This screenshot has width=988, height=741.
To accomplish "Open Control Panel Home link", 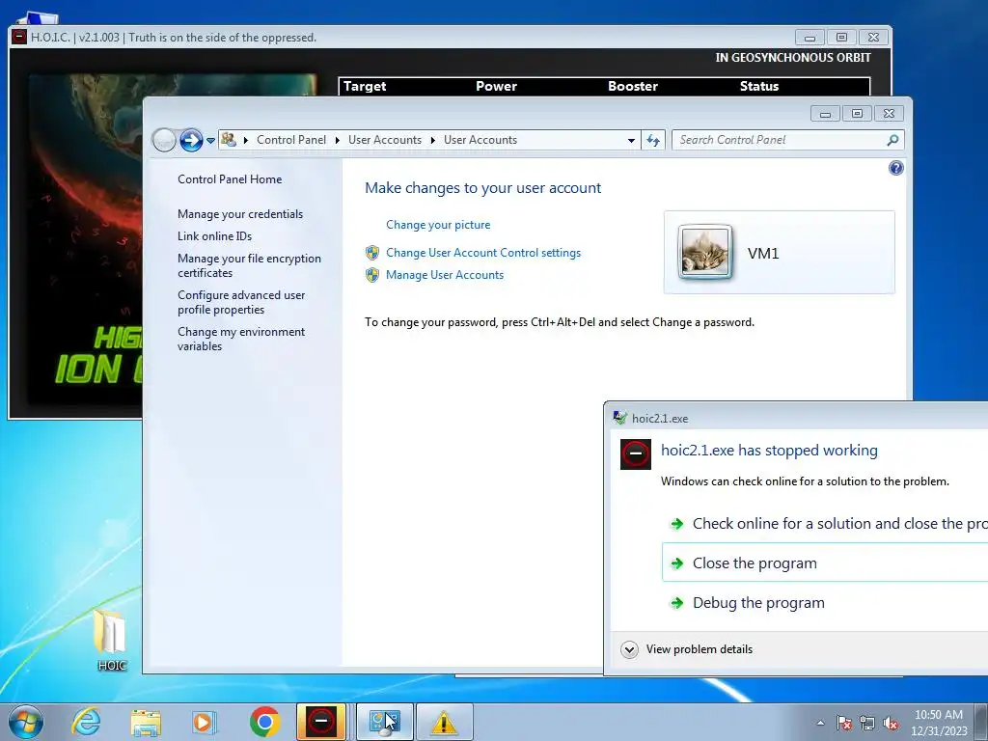I will point(230,178).
